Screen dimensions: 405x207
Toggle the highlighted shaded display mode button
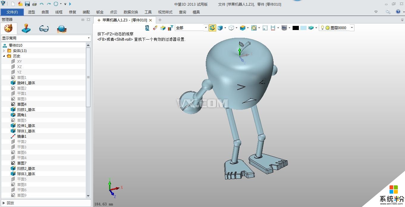[x=212, y=28]
